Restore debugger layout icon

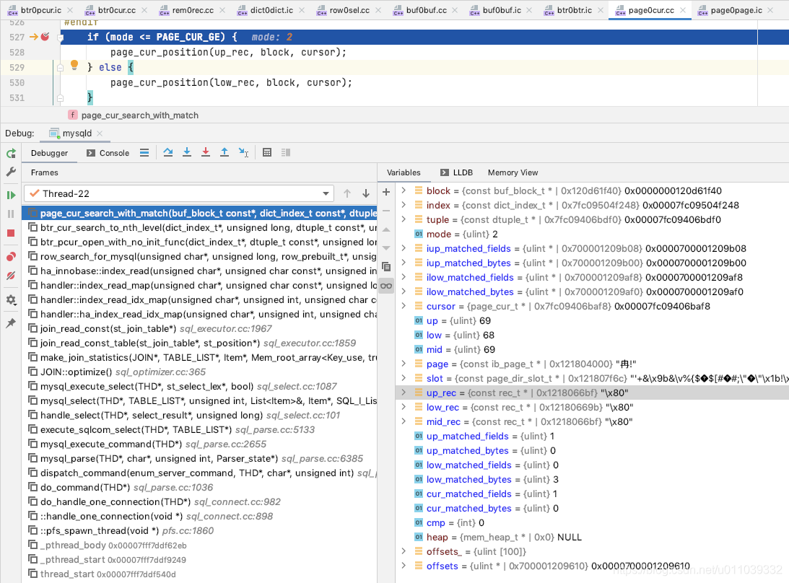pyautogui.click(x=286, y=152)
